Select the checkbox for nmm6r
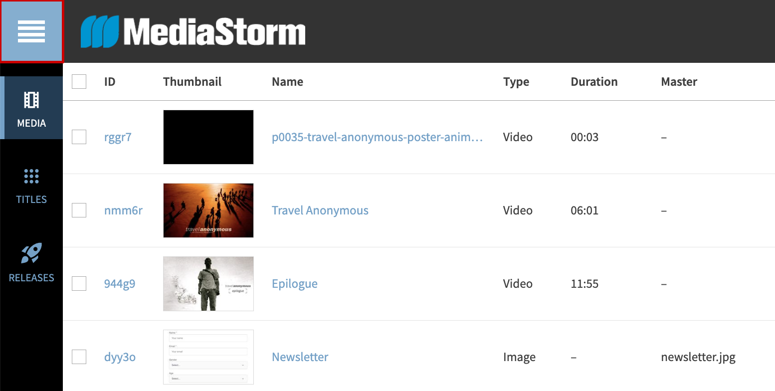The image size is (775, 391). pyautogui.click(x=79, y=210)
